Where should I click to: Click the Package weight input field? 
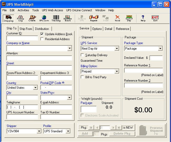89,109
